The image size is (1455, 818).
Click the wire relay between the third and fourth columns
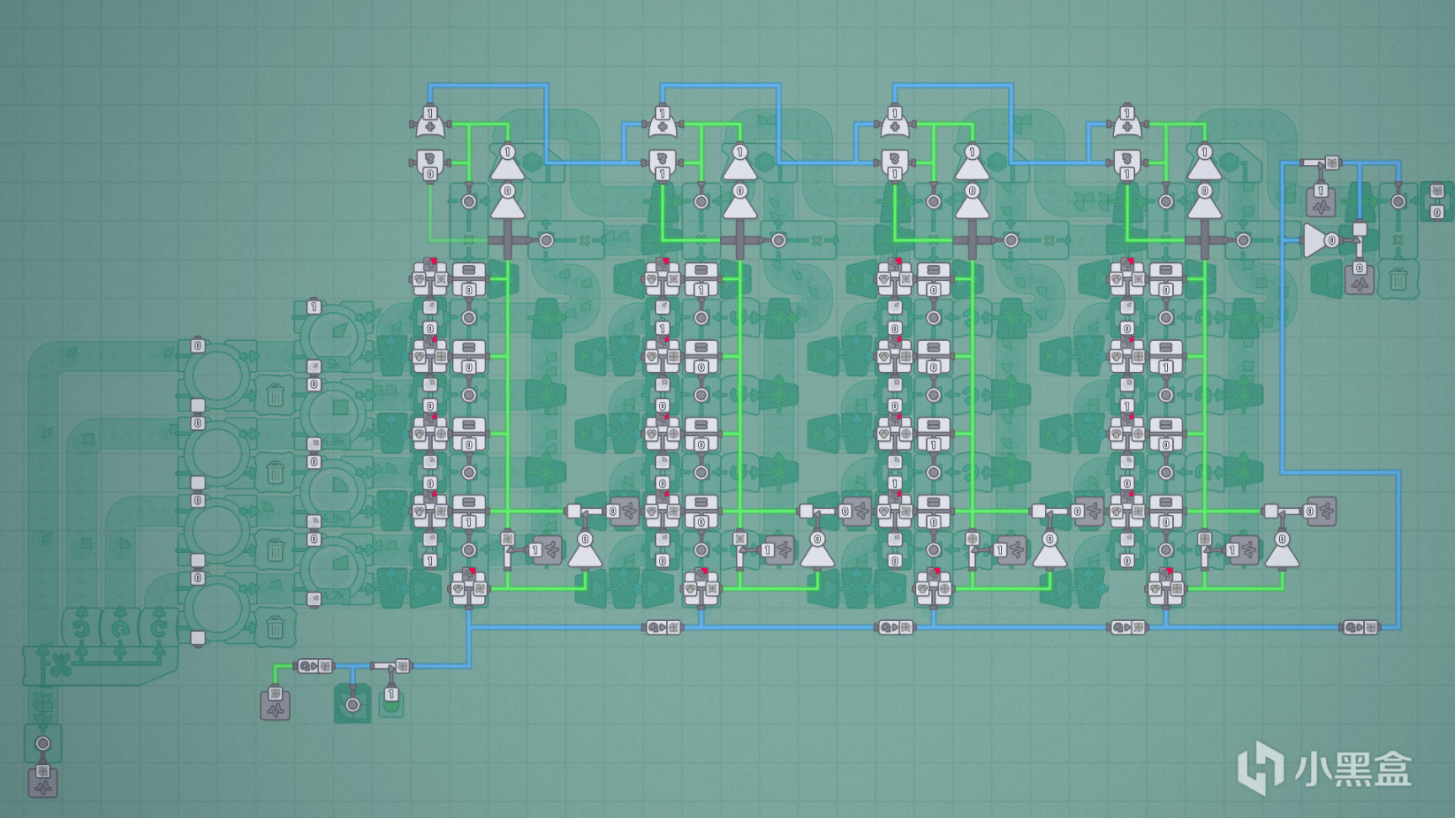(x=1127, y=627)
